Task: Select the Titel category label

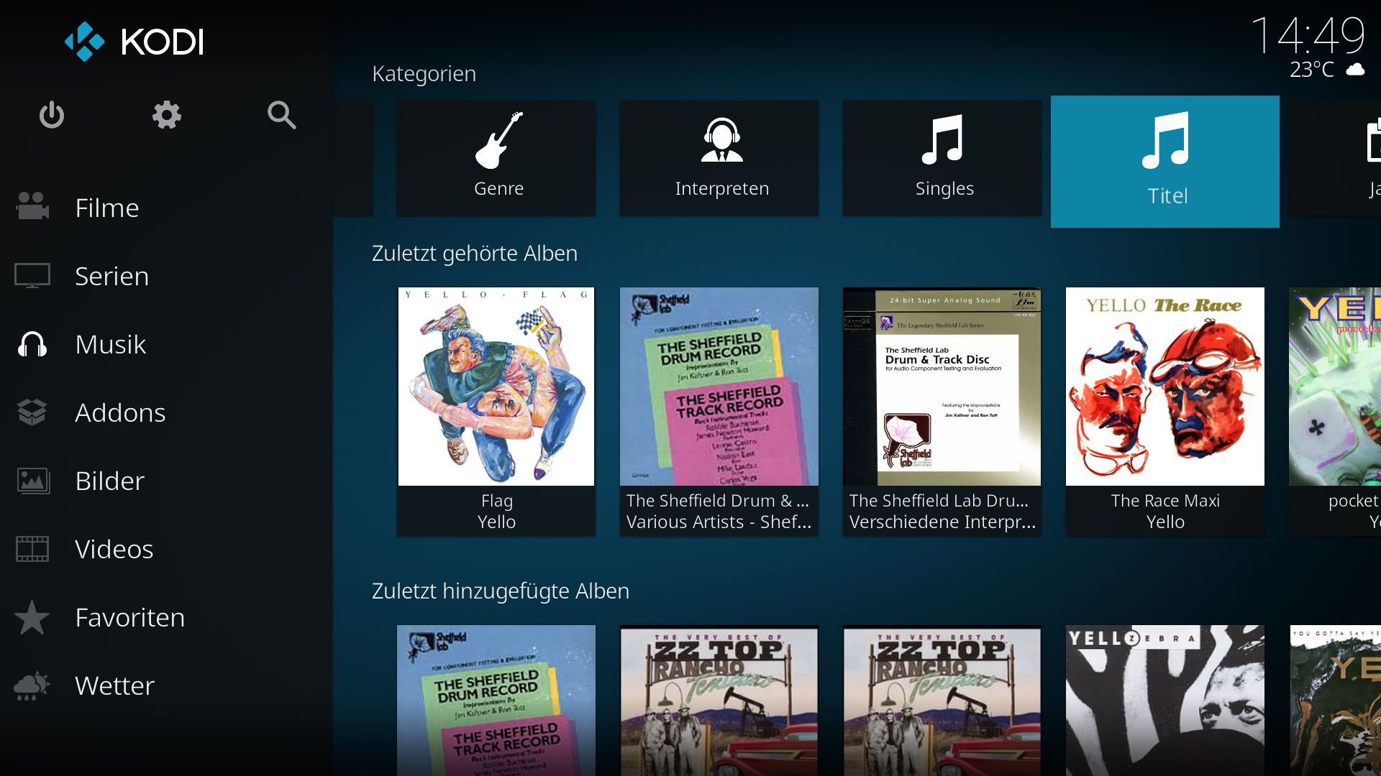Action: [x=1167, y=195]
